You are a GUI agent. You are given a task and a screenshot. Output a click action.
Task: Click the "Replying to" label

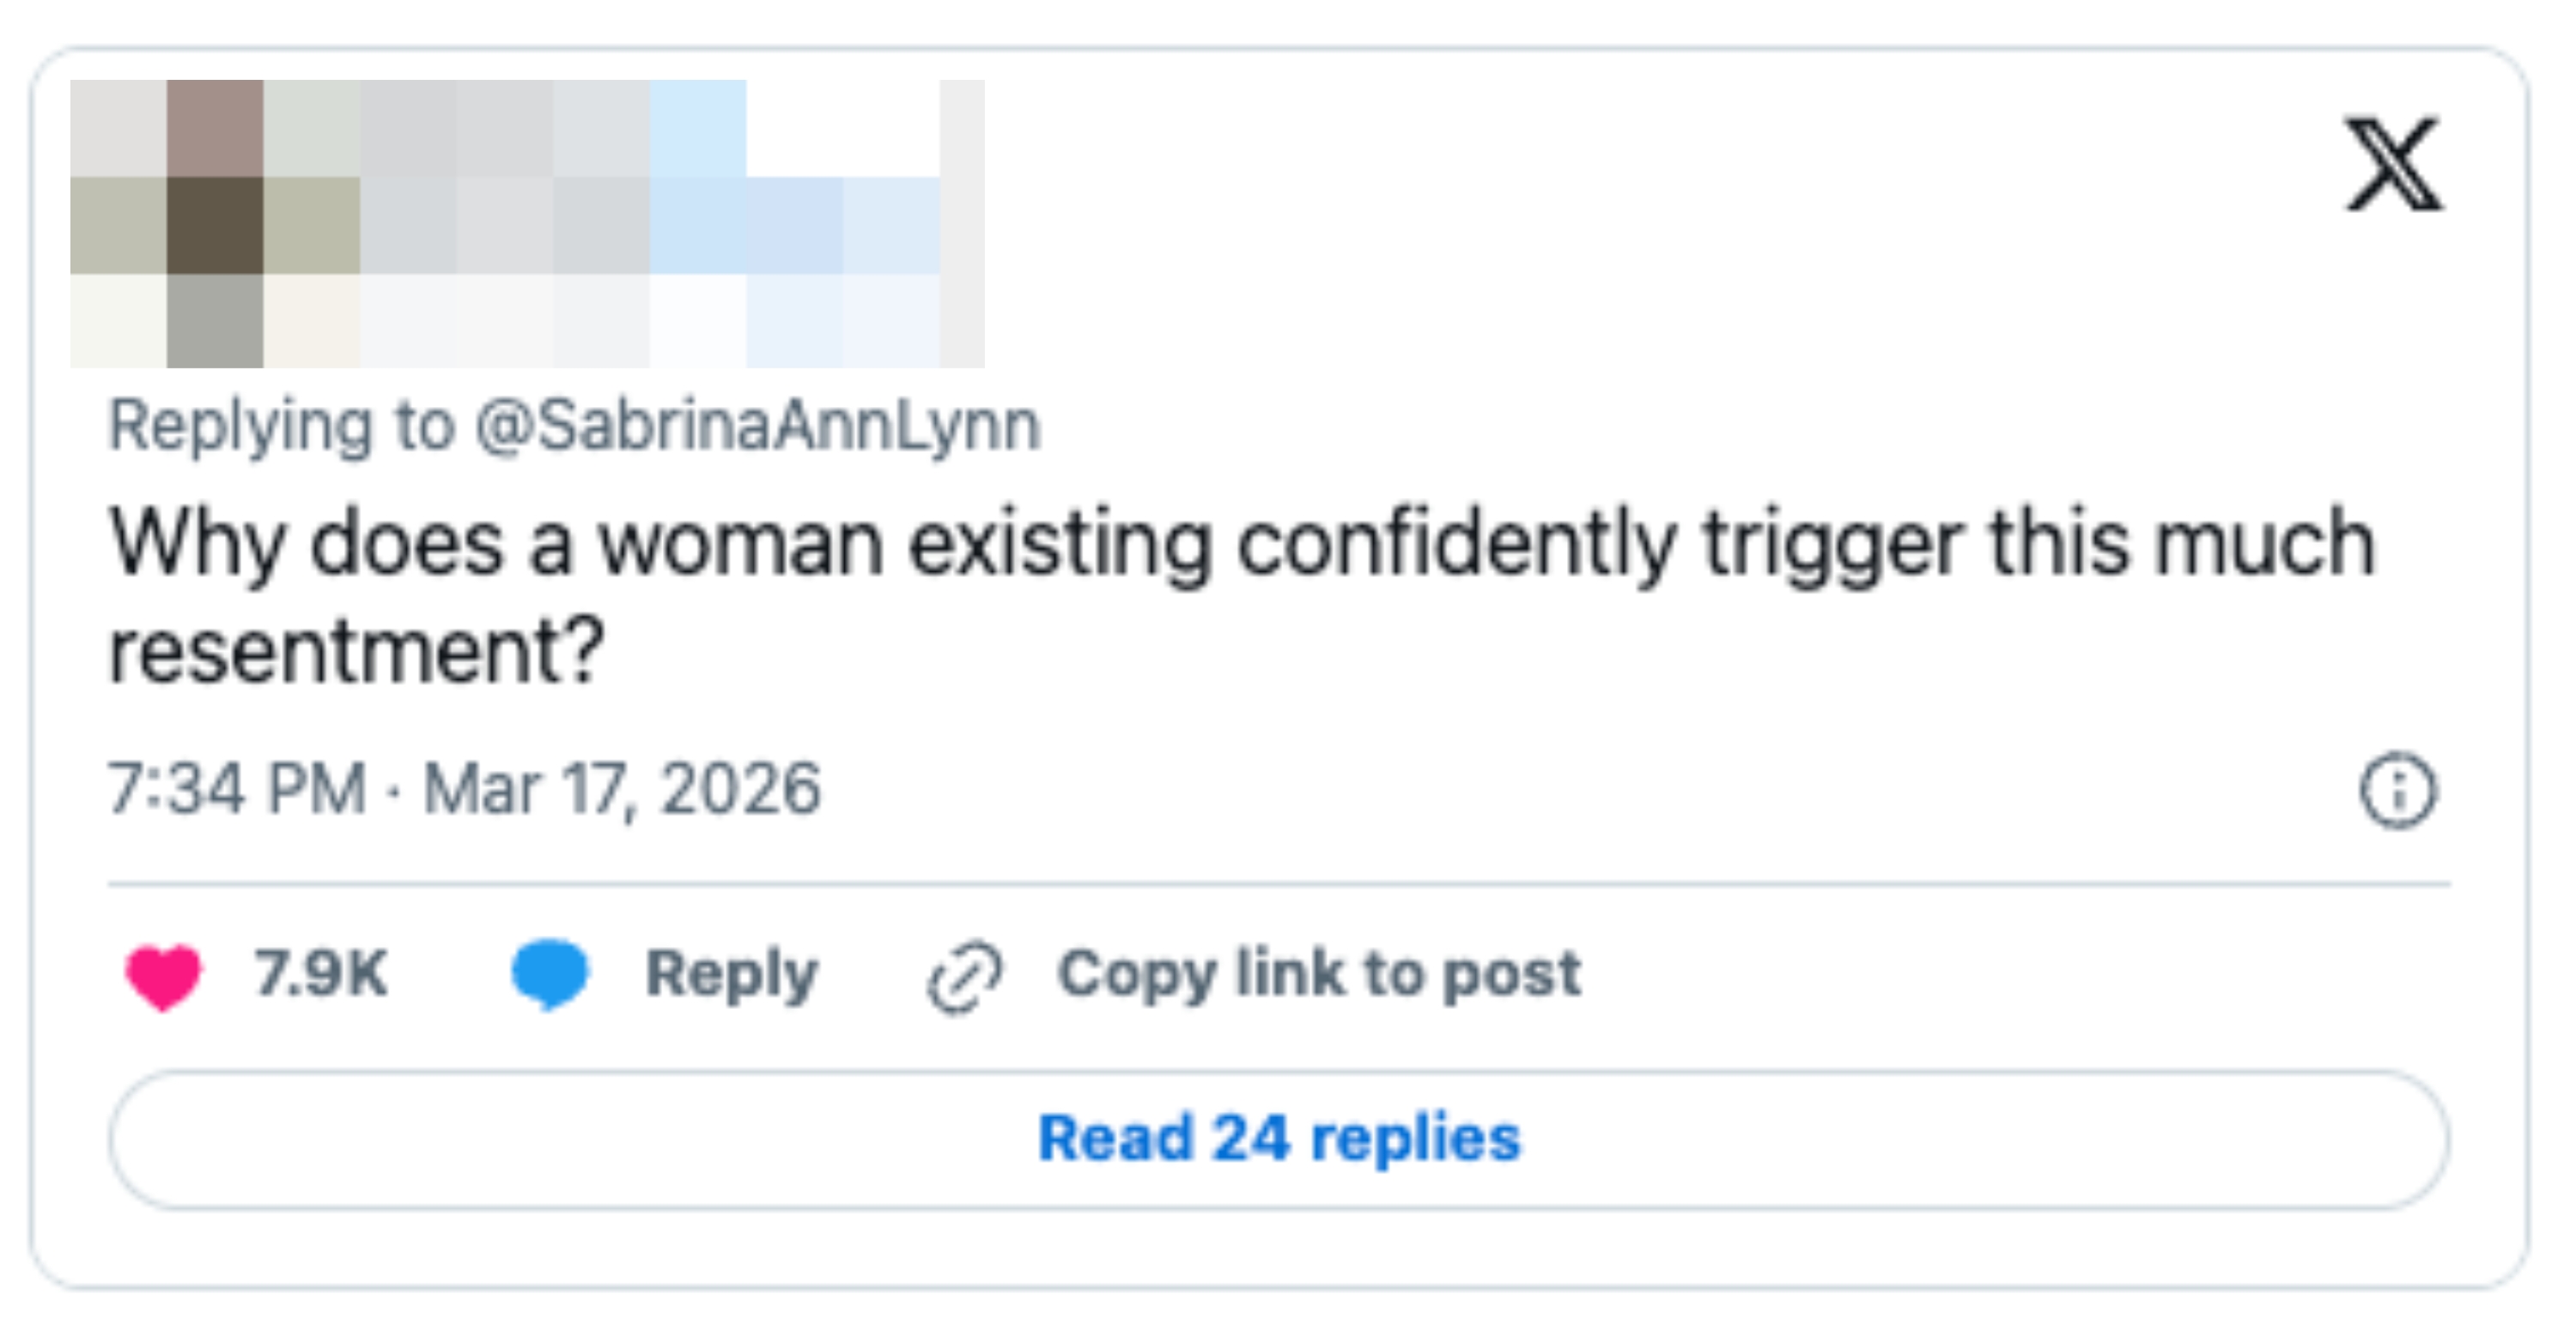(x=281, y=426)
